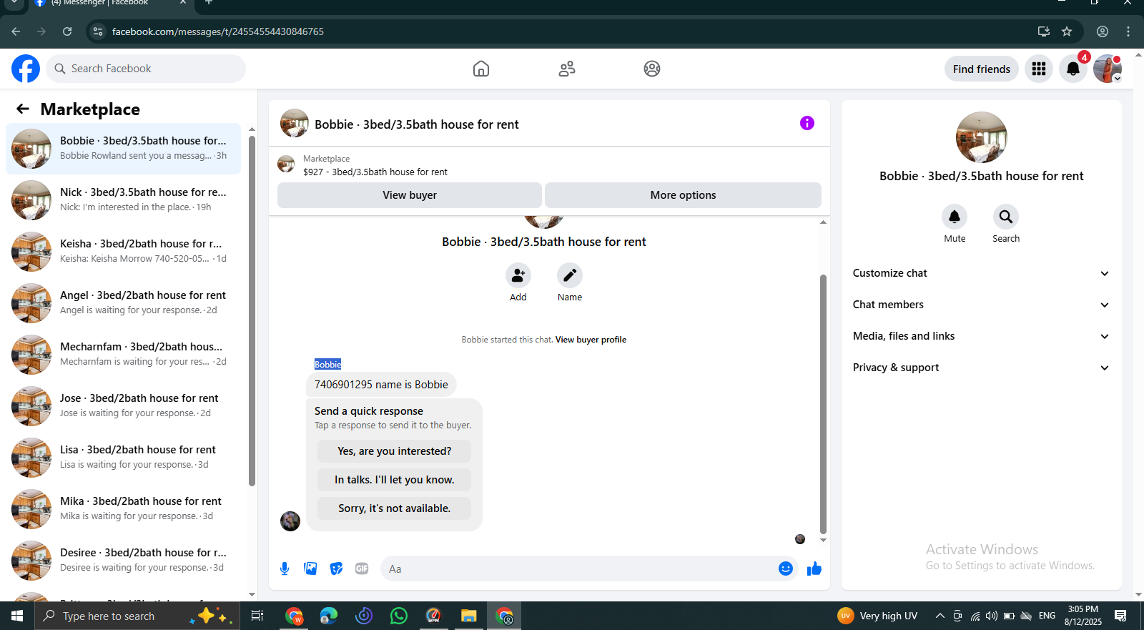Screen dimensions: 1144x630
Task: Send quick reply "Sorry, it's not available."
Action: click(394, 508)
